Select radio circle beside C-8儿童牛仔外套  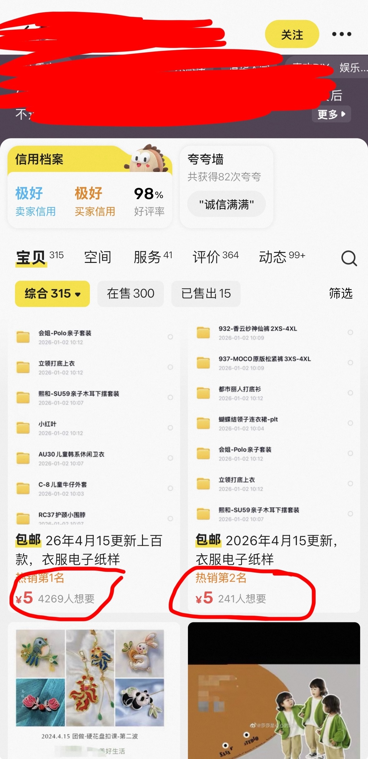(x=170, y=488)
